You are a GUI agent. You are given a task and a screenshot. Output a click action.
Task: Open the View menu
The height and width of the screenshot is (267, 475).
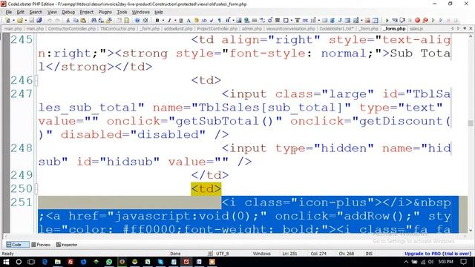coord(52,12)
